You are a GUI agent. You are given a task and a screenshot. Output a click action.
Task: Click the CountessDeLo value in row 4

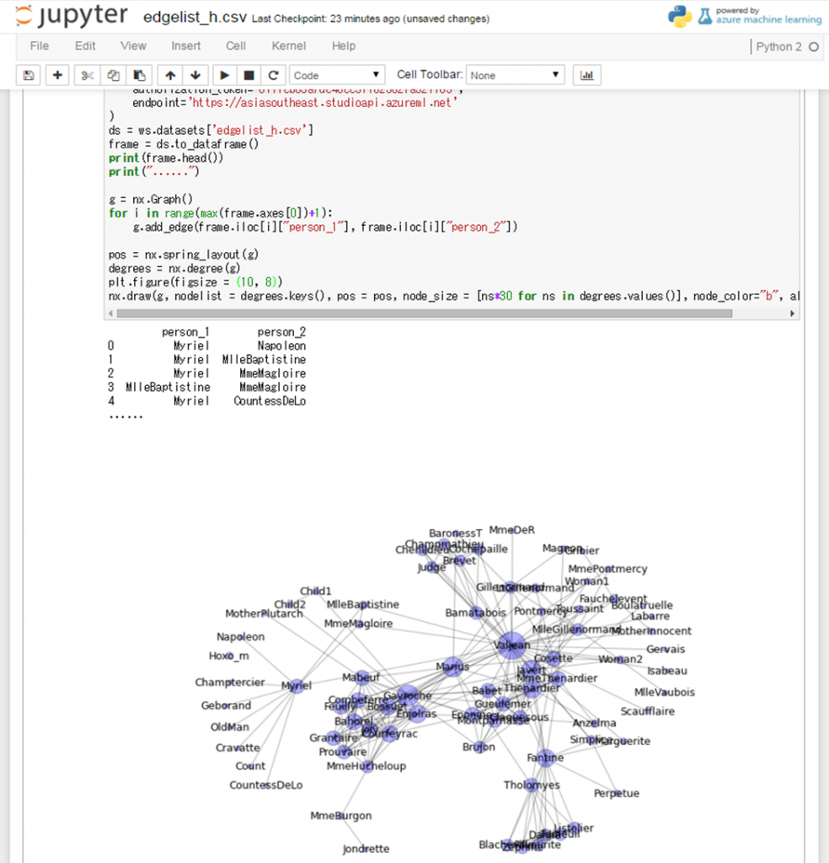point(270,401)
